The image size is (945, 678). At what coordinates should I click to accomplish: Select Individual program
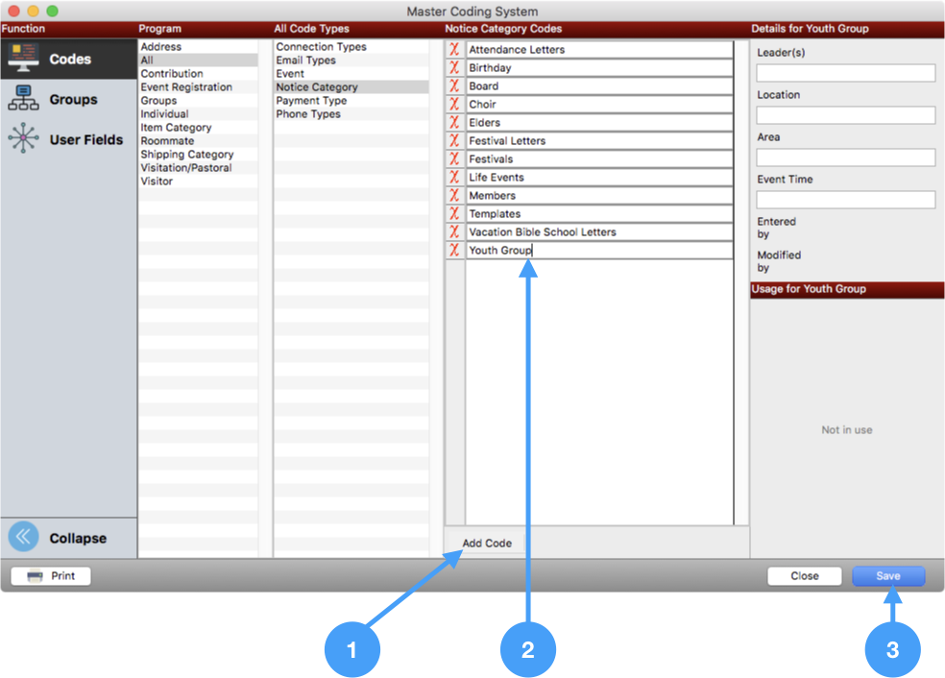tap(198, 114)
